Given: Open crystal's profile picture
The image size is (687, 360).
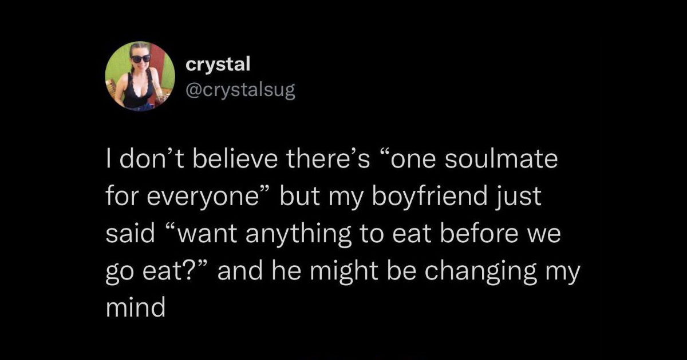Looking at the screenshot, I should point(140,76).
